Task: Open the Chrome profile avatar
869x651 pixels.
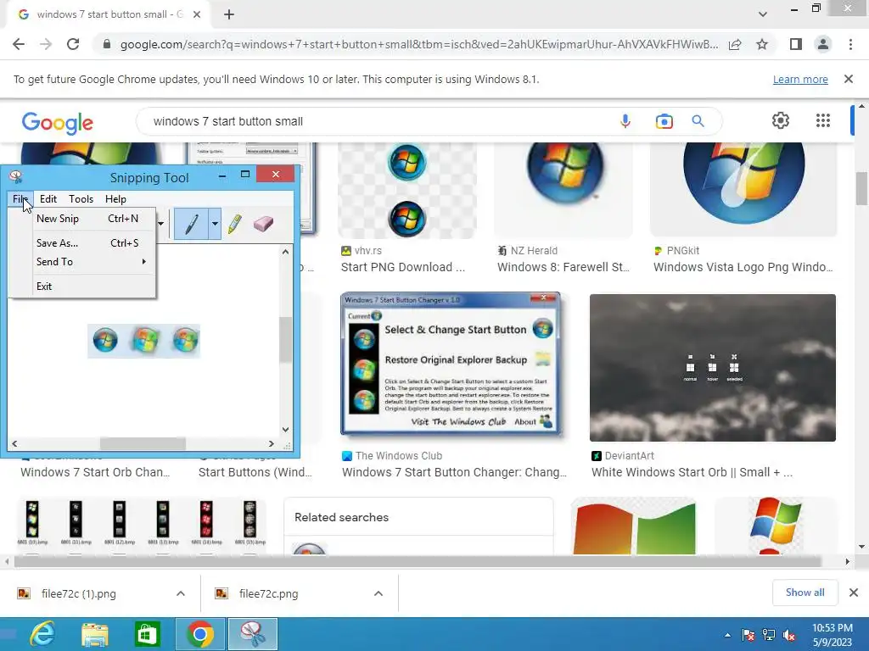Action: click(x=823, y=44)
